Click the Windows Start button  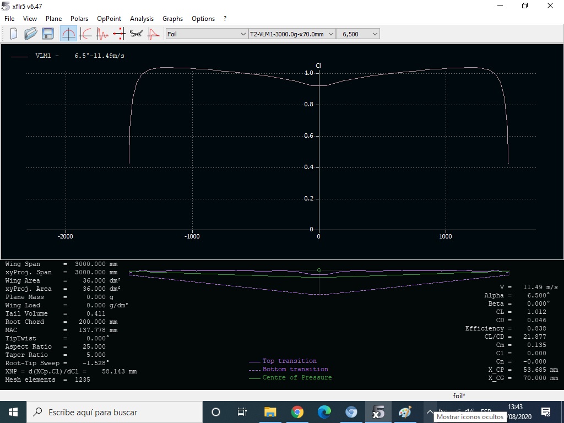coord(13,412)
